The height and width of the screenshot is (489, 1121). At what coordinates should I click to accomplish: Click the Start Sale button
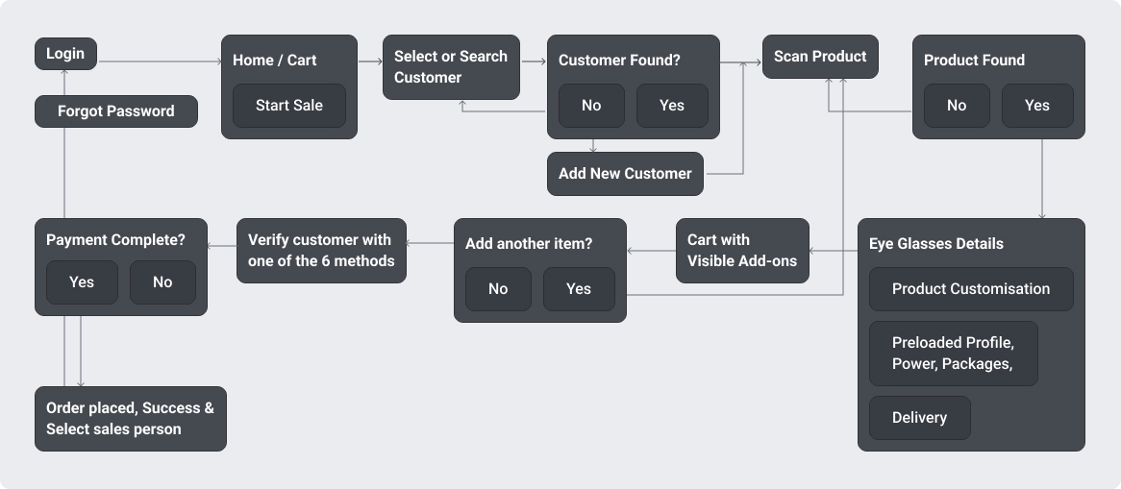coord(288,106)
